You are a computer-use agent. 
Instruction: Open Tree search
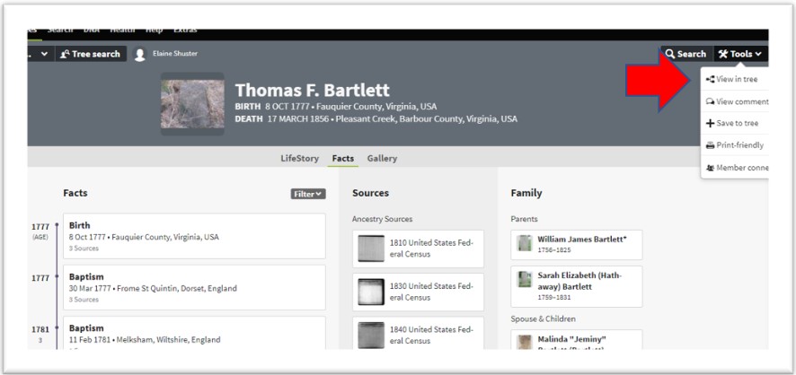click(x=90, y=54)
